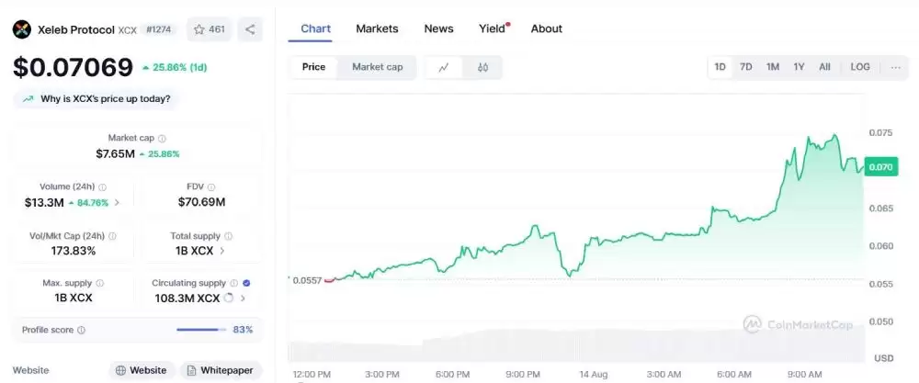This screenshot has width=919, height=383.
Task: Switch to line chart view icon
Action: click(x=444, y=67)
